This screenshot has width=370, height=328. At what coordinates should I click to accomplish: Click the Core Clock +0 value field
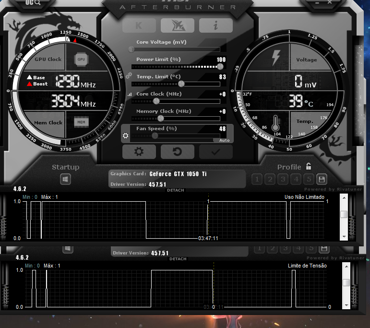222,94
